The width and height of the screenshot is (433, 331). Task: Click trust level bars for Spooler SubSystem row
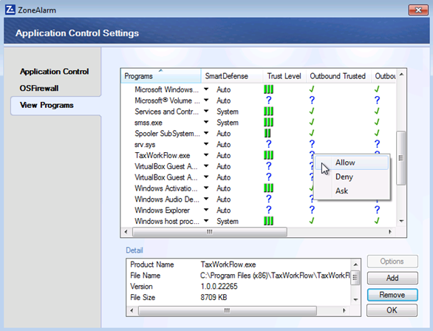click(267, 133)
